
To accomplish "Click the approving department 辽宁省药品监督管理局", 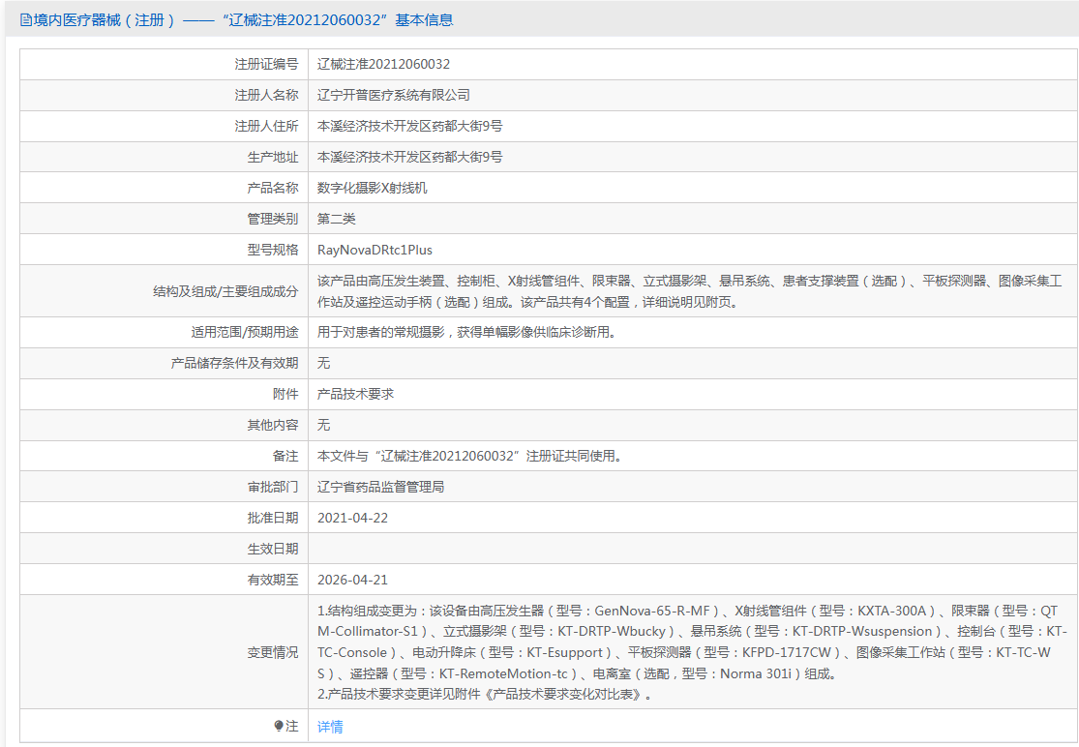I will (380, 487).
